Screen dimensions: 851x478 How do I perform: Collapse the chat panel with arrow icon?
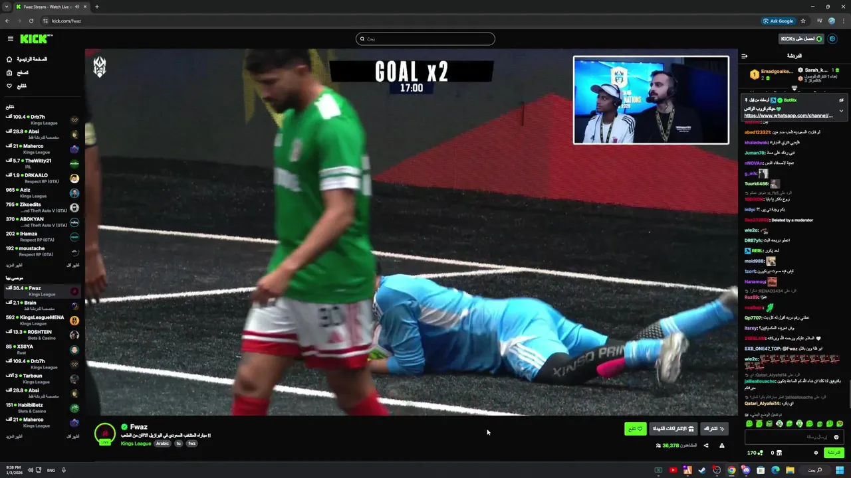[744, 56]
